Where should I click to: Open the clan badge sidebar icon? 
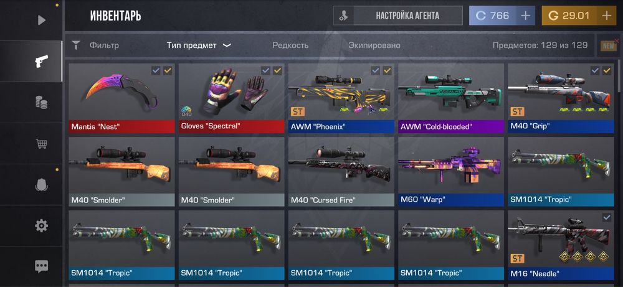pos(41,184)
